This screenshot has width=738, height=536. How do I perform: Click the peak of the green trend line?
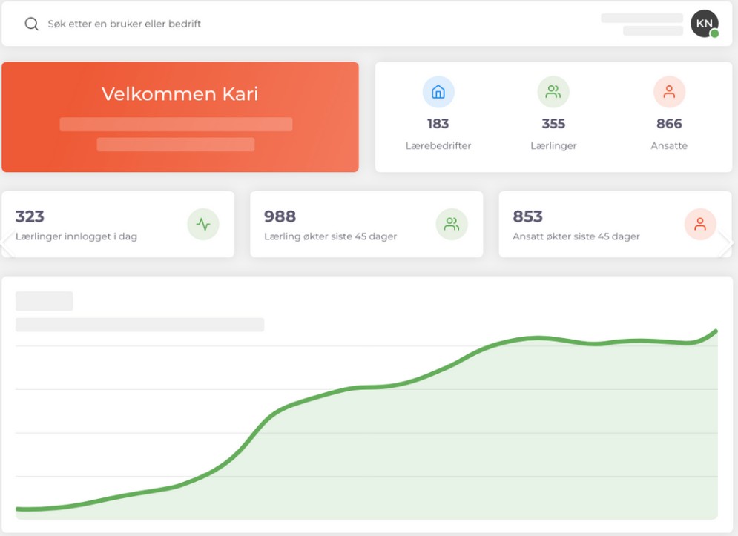tap(716, 331)
